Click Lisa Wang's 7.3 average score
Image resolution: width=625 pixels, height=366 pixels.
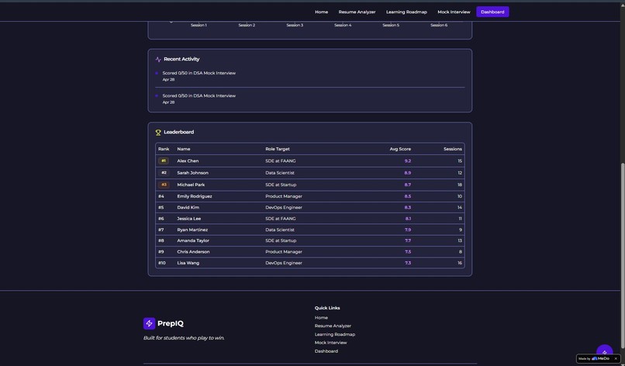[x=407, y=263]
